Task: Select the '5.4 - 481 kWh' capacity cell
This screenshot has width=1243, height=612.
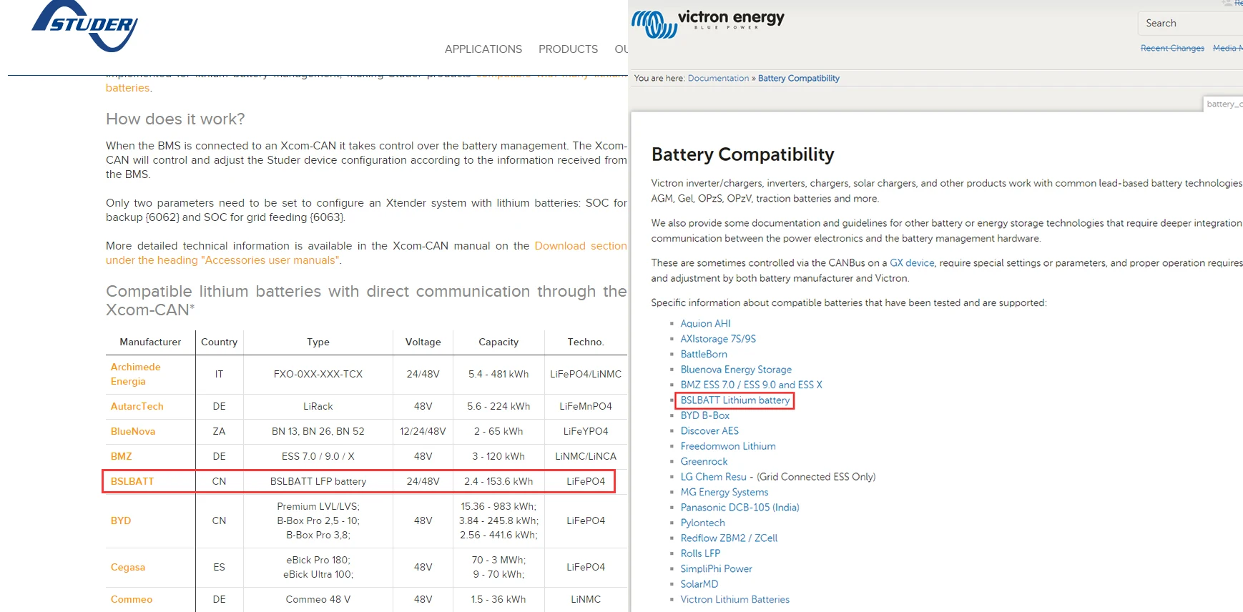Action: (x=498, y=374)
